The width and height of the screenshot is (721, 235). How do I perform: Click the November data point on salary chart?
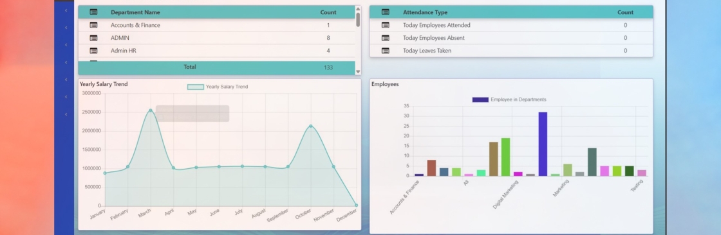pos(333,166)
